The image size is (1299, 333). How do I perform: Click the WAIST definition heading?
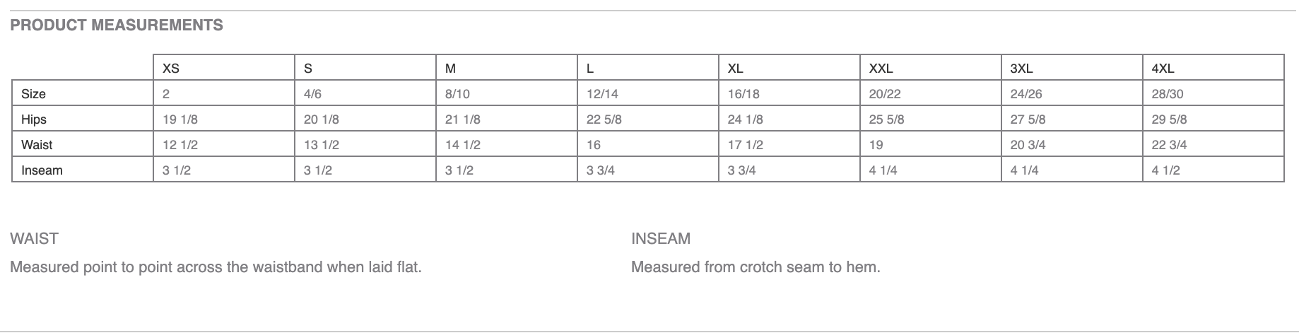pyautogui.click(x=34, y=238)
